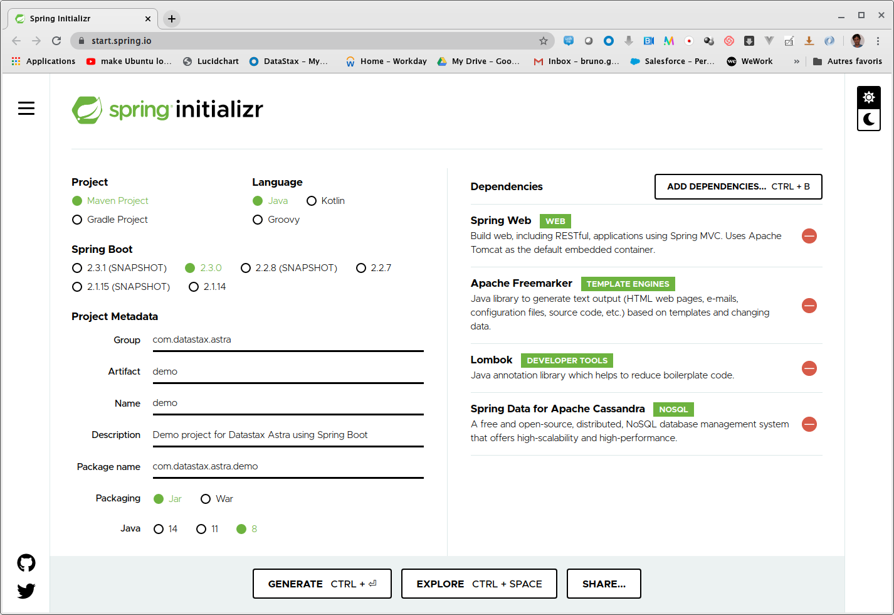Open the hamburger side menu
The width and height of the screenshot is (894, 615).
click(x=26, y=109)
